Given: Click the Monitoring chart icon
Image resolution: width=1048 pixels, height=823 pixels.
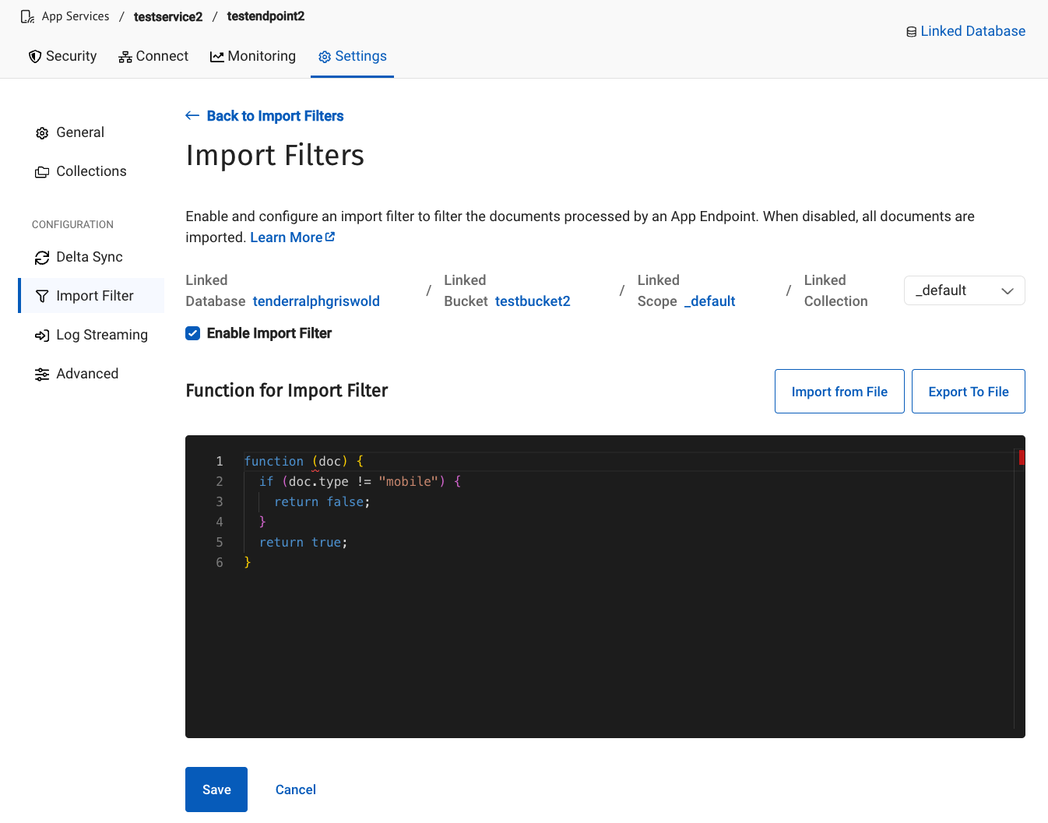Looking at the screenshot, I should pyautogui.click(x=217, y=57).
